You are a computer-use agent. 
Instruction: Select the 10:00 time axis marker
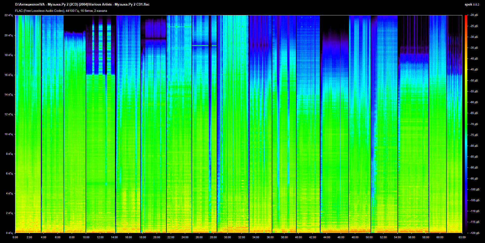tap(86, 237)
